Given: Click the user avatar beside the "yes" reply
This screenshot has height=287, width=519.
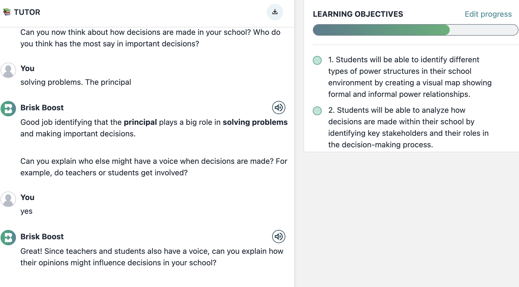Looking at the screenshot, I should pos(8,199).
